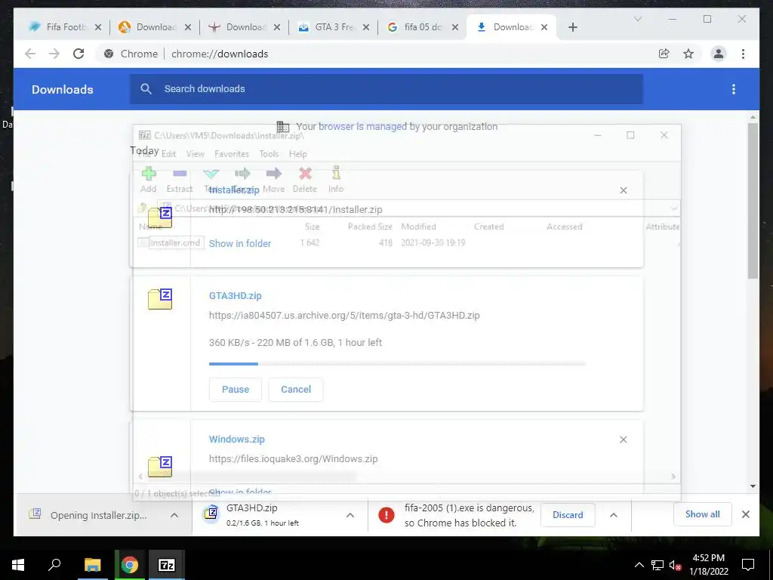The image size is (773, 580).
Task: Bookmark this page with the star icon
Action: [688, 54]
